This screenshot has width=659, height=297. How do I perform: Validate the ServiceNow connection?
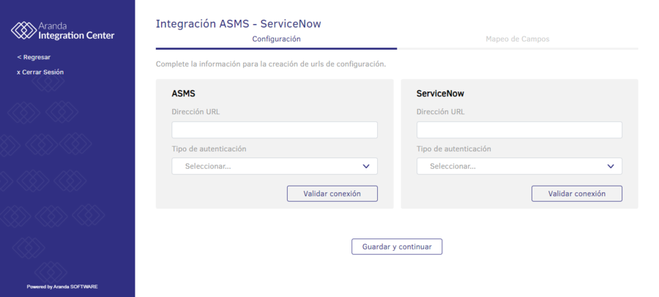[x=577, y=194]
